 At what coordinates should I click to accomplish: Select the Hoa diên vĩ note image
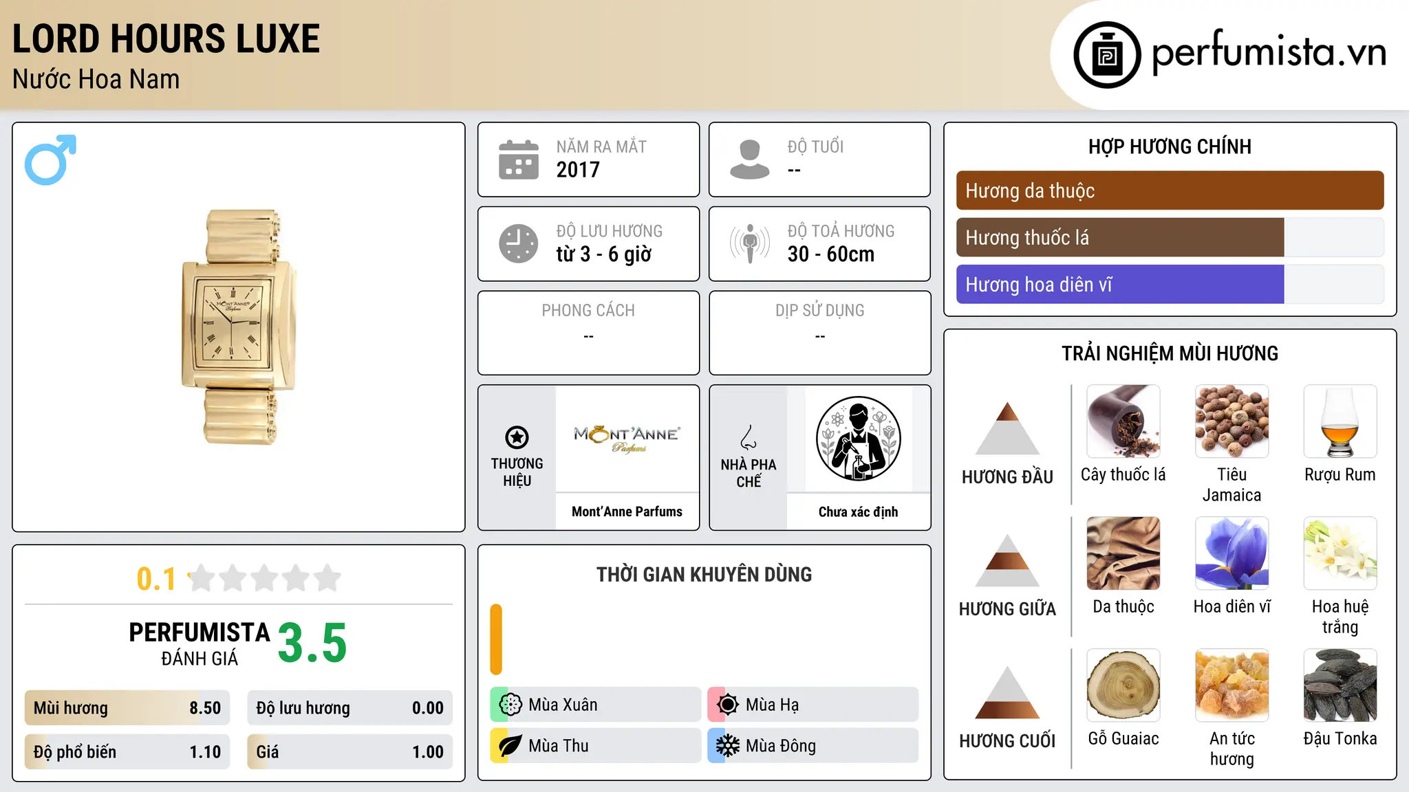tap(1231, 553)
